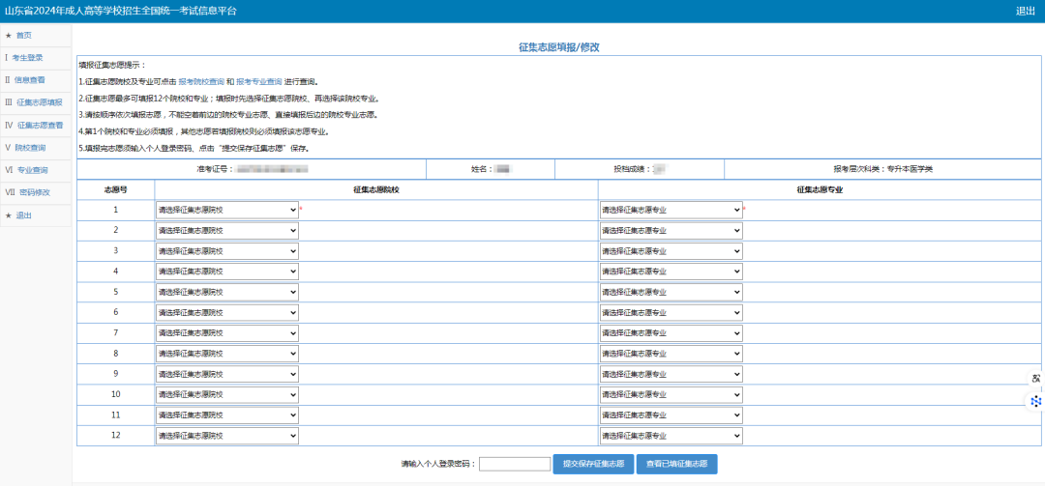1045x486 pixels.
Task: Open school dropdown for 志愿 4
Action: tap(226, 272)
